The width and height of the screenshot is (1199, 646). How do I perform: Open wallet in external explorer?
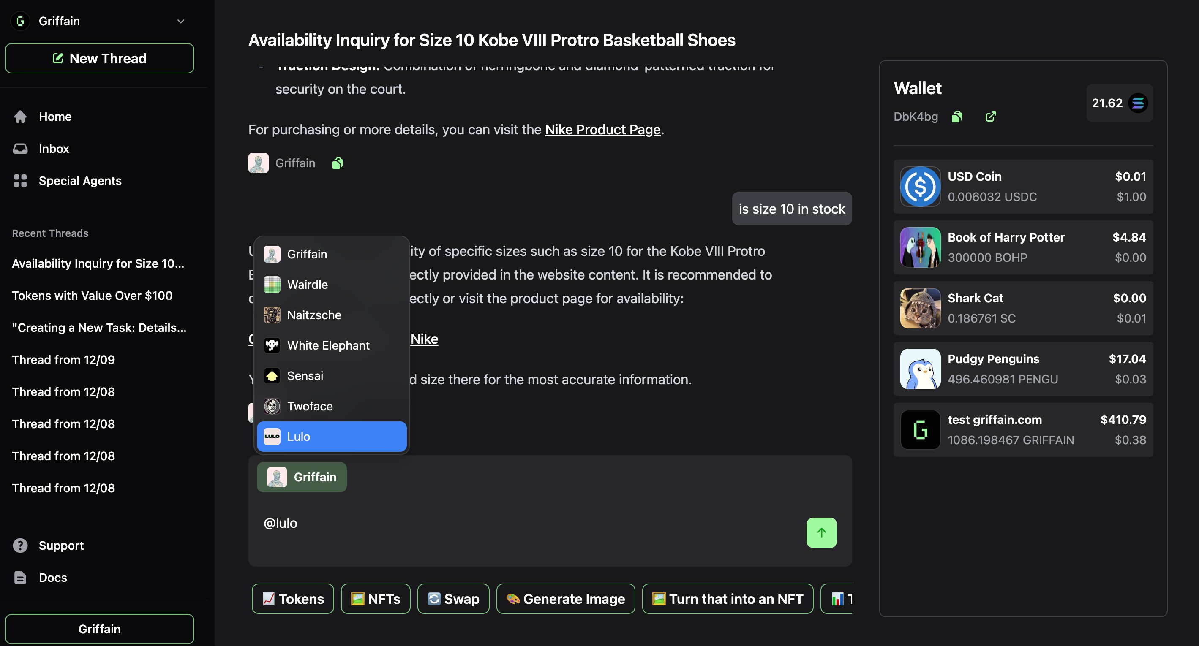coord(990,117)
